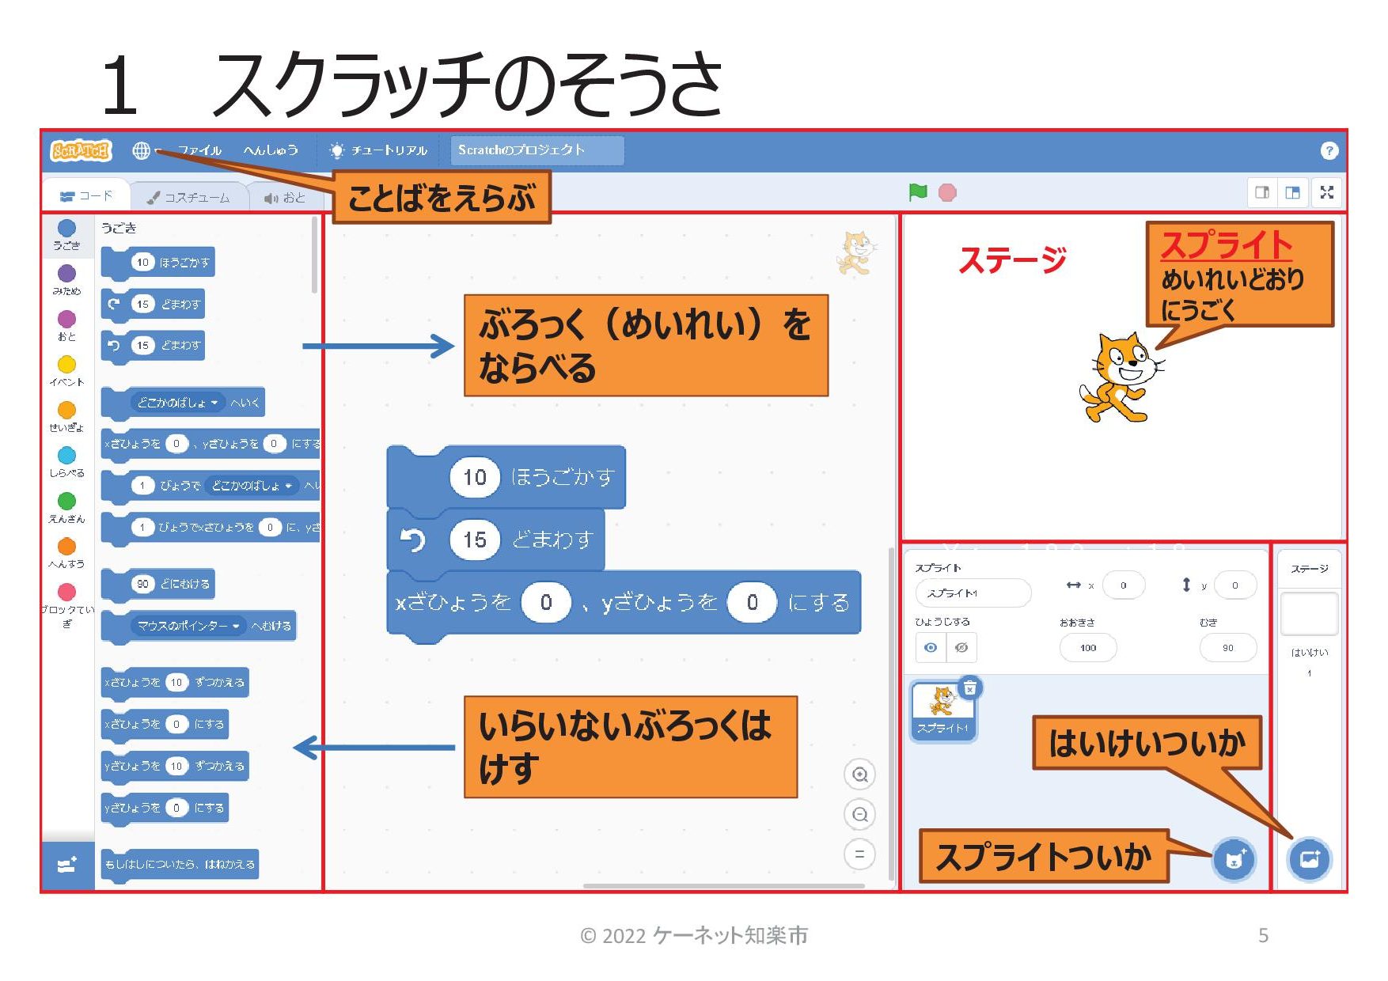Delete スプライト1 with the trash icon
This screenshot has width=1388, height=981.
pos(969,688)
